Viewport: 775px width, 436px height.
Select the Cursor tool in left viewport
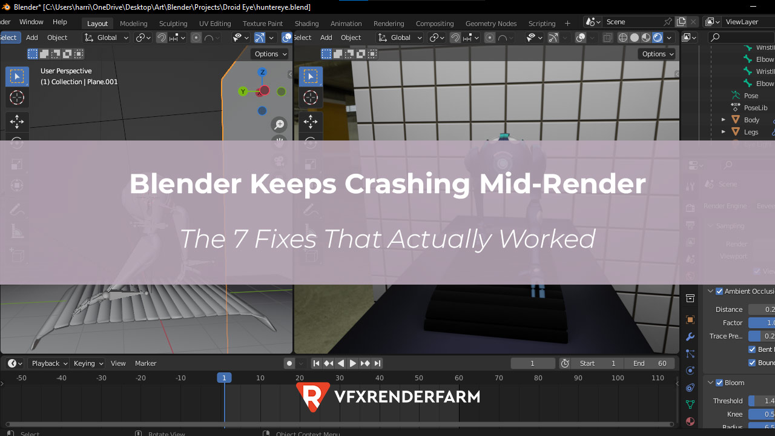point(17,97)
